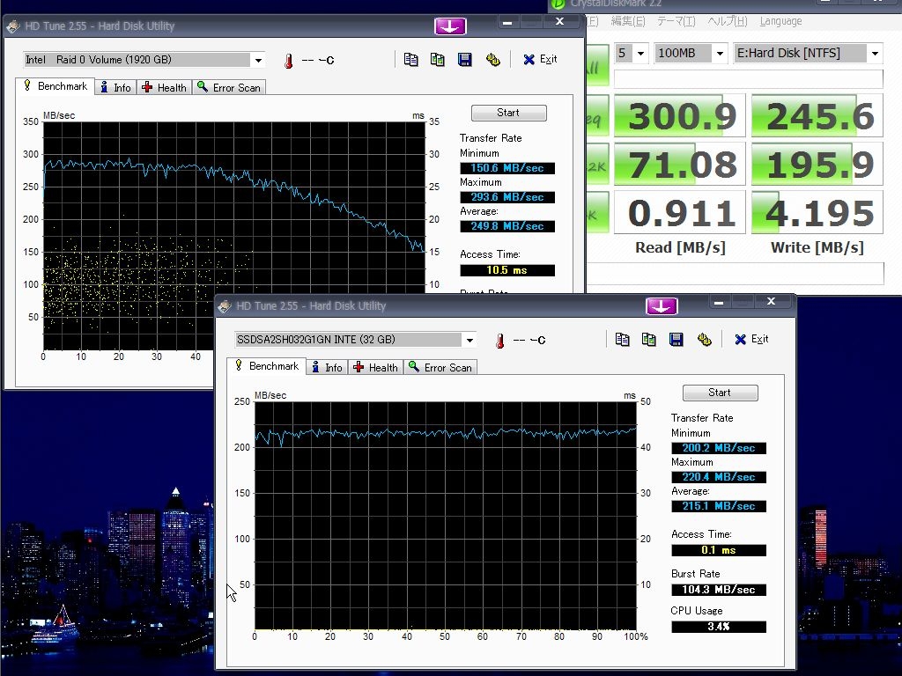
Task: Open Health tab in Intel Raid HD Tune window
Action: (165, 87)
